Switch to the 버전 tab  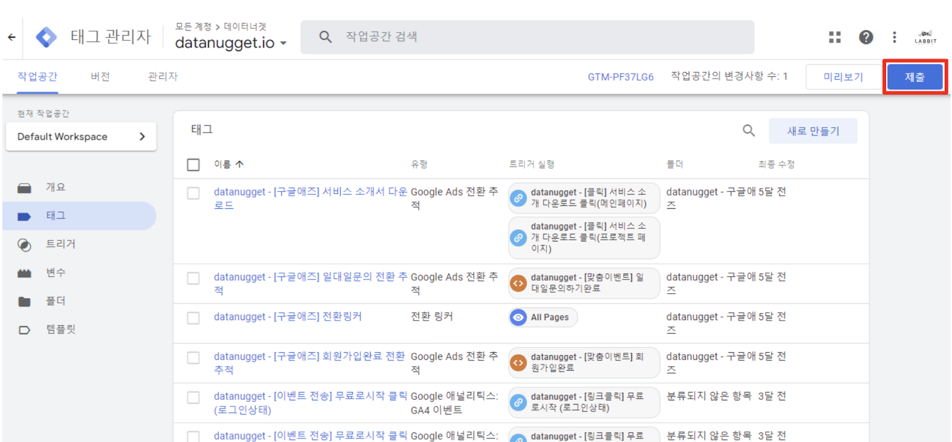coord(100,76)
